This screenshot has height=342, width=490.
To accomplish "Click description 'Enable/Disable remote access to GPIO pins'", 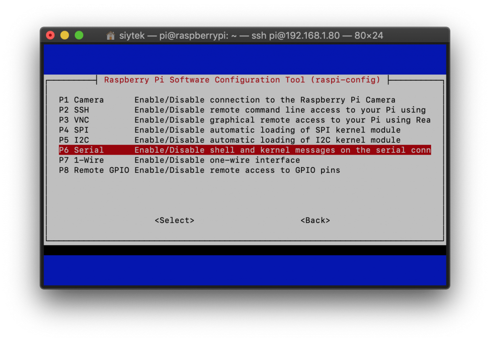I will tap(237, 170).
